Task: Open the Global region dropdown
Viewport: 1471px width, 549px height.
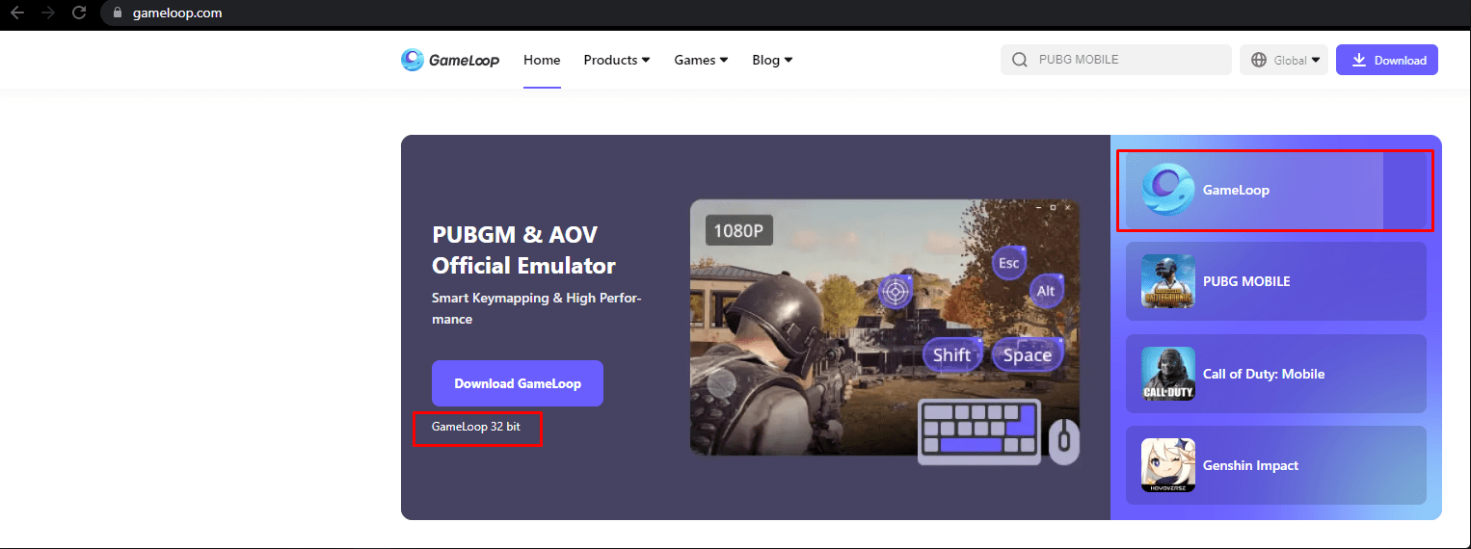Action: 1284,60
